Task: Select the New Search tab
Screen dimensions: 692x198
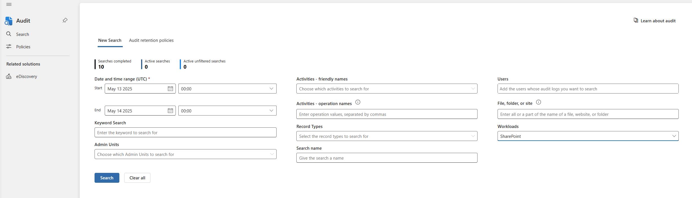Action: (x=110, y=40)
